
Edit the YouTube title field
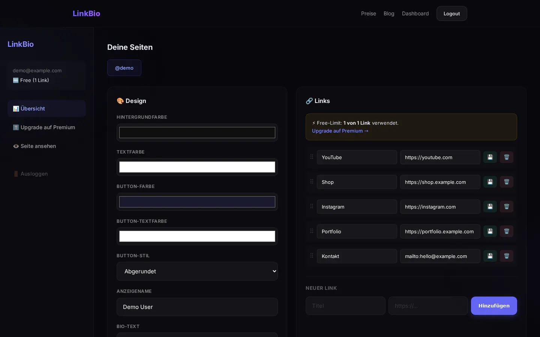357,157
